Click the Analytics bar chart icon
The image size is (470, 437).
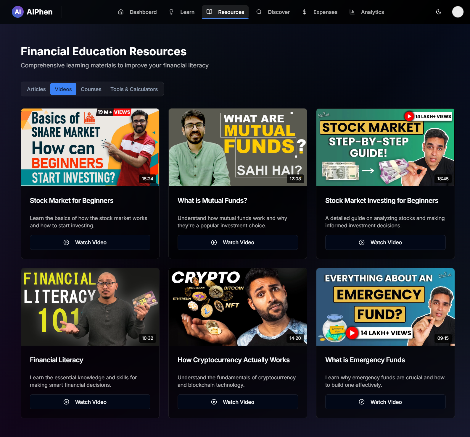click(x=352, y=12)
